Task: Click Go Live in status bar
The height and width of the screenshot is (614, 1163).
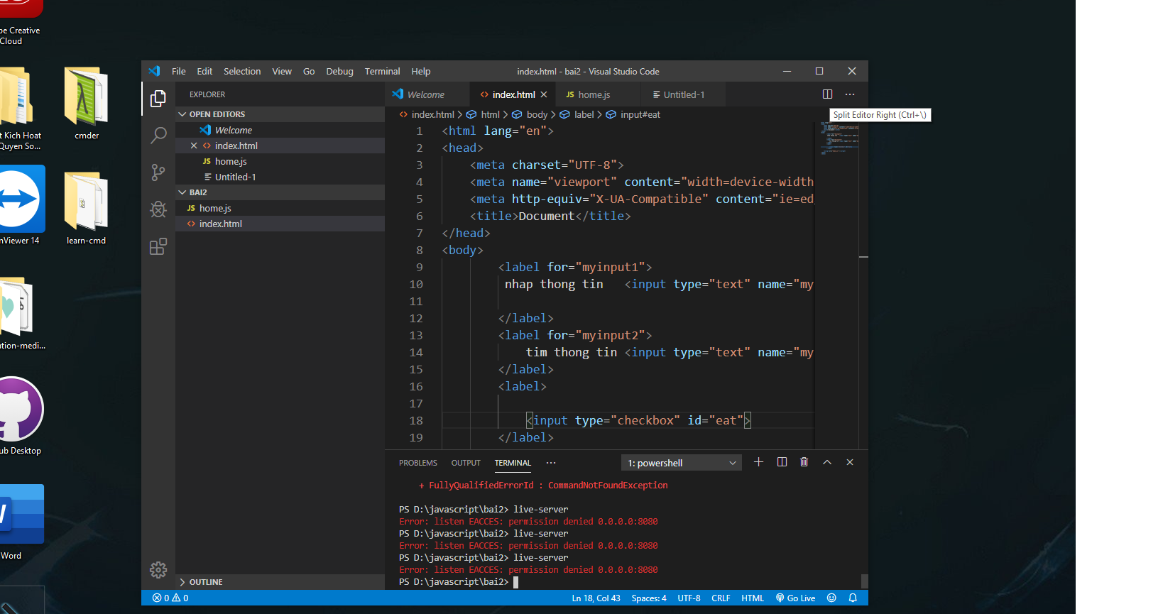Action: (795, 598)
